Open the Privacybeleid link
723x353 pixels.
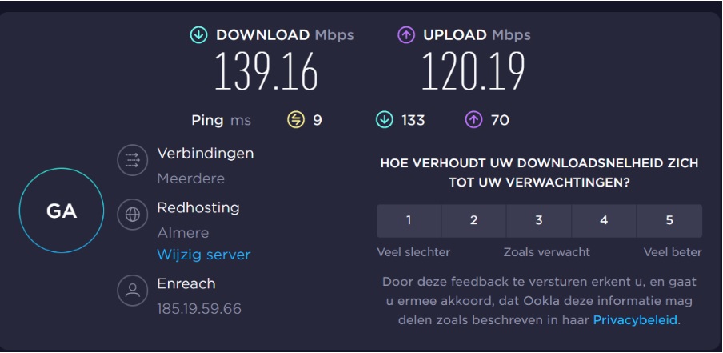tap(636, 320)
